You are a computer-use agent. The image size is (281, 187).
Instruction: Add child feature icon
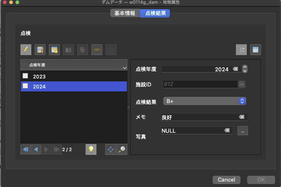54,50
